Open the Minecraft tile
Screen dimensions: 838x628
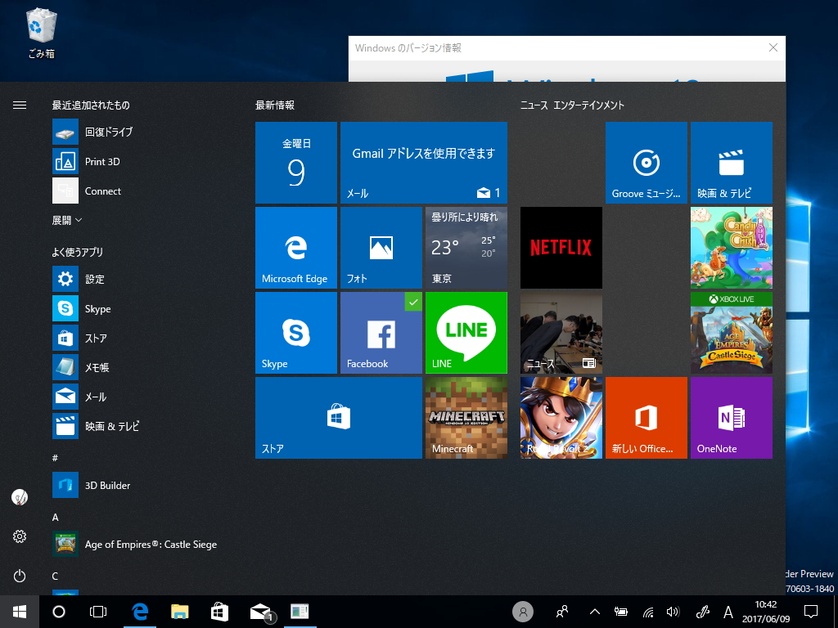pos(466,417)
